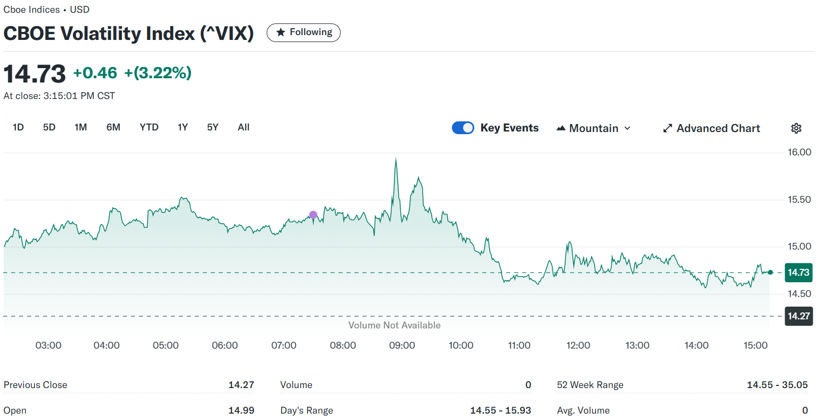Click the 14.50 price axis label
This screenshot has width=816, height=420.
pyautogui.click(x=799, y=294)
